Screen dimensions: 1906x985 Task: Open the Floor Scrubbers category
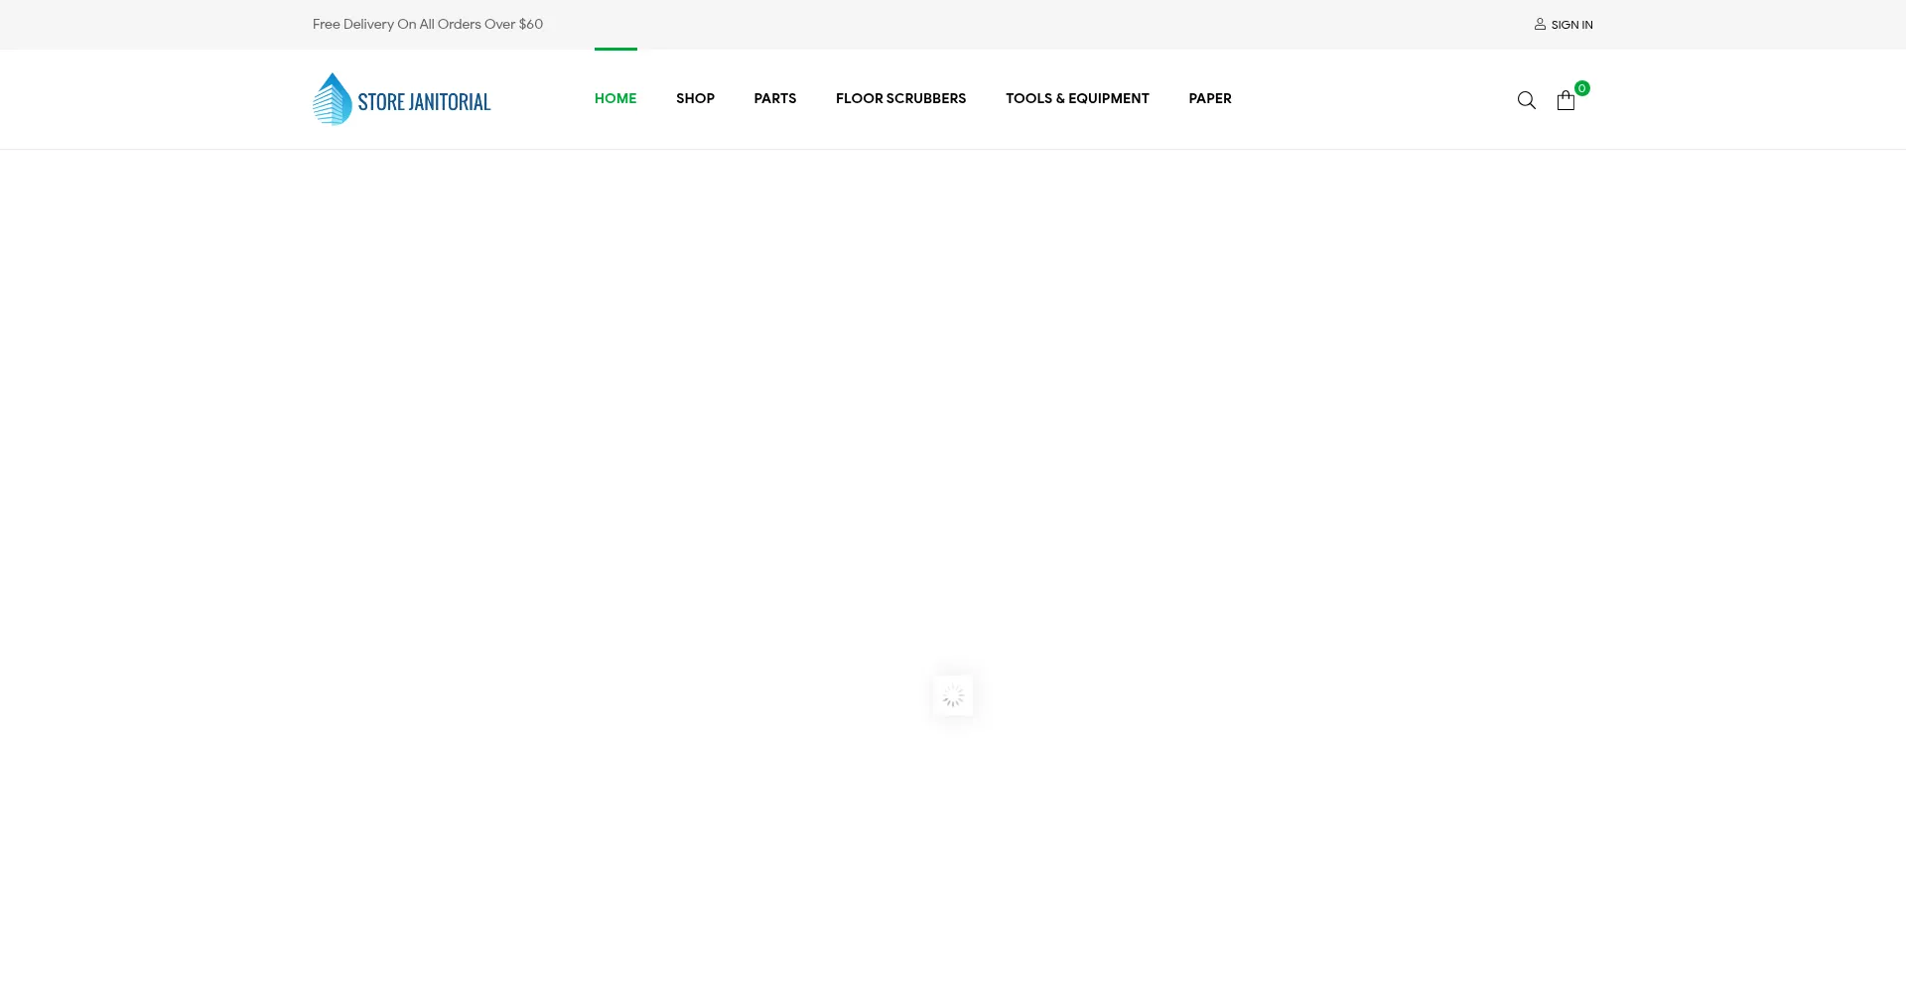[x=900, y=98]
